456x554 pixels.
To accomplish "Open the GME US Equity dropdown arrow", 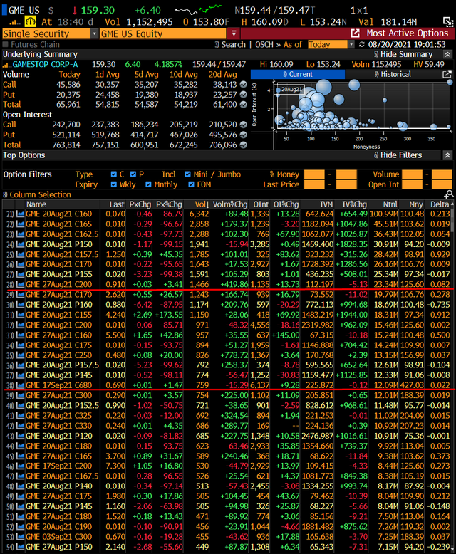I will [234, 33].
